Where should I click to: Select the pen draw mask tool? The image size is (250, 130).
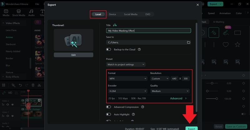click(x=214, y=33)
